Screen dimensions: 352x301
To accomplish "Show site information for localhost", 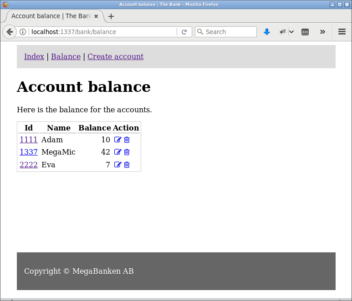I will (x=23, y=32).
